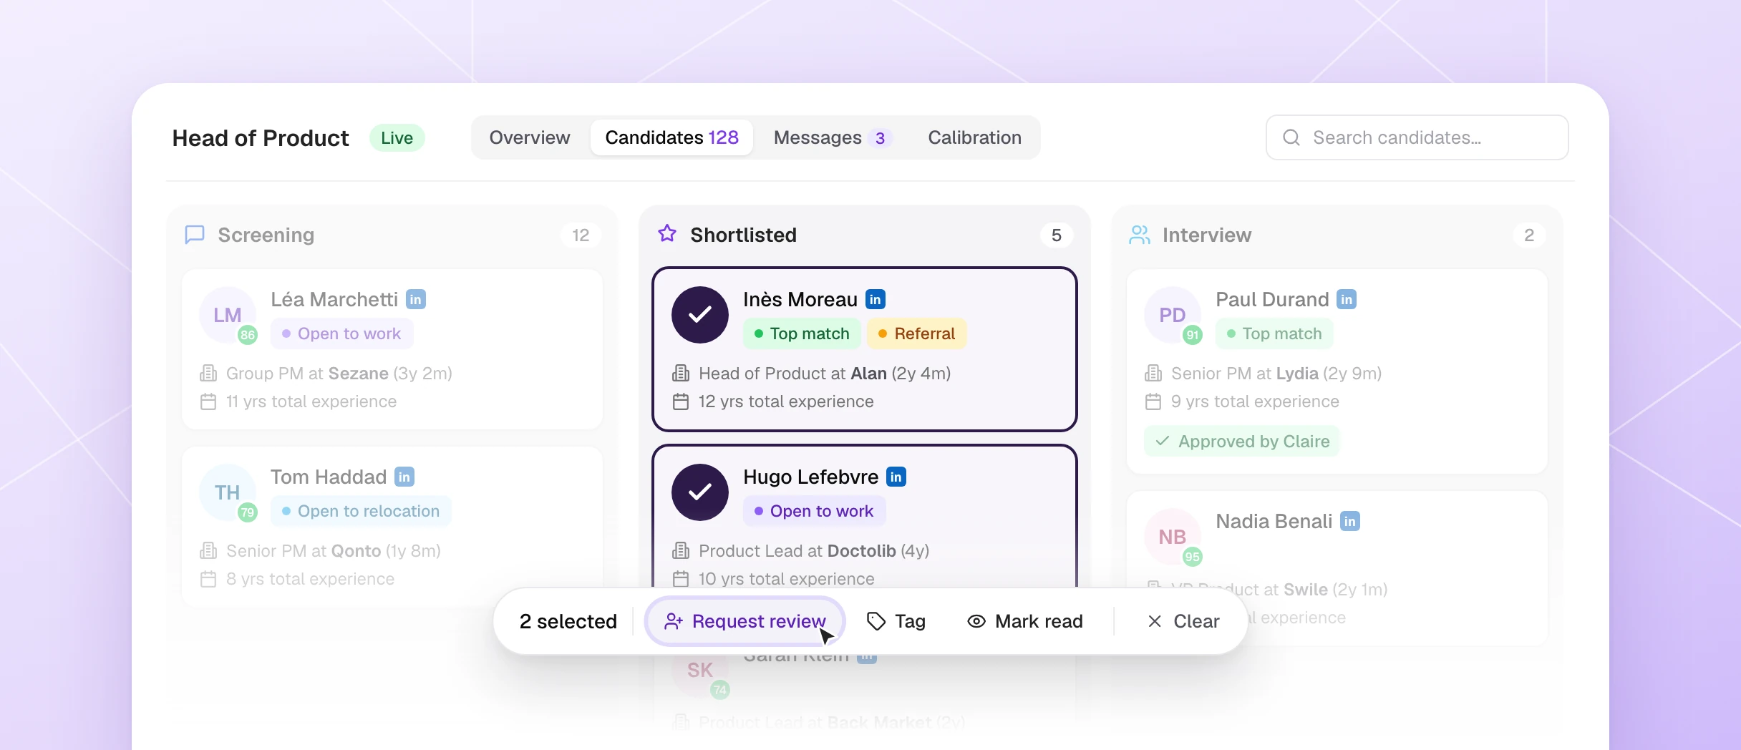Click Open to work tag on Hugo Lefebvre
The height and width of the screenshot is (750, 1741).
coord(815,511)
